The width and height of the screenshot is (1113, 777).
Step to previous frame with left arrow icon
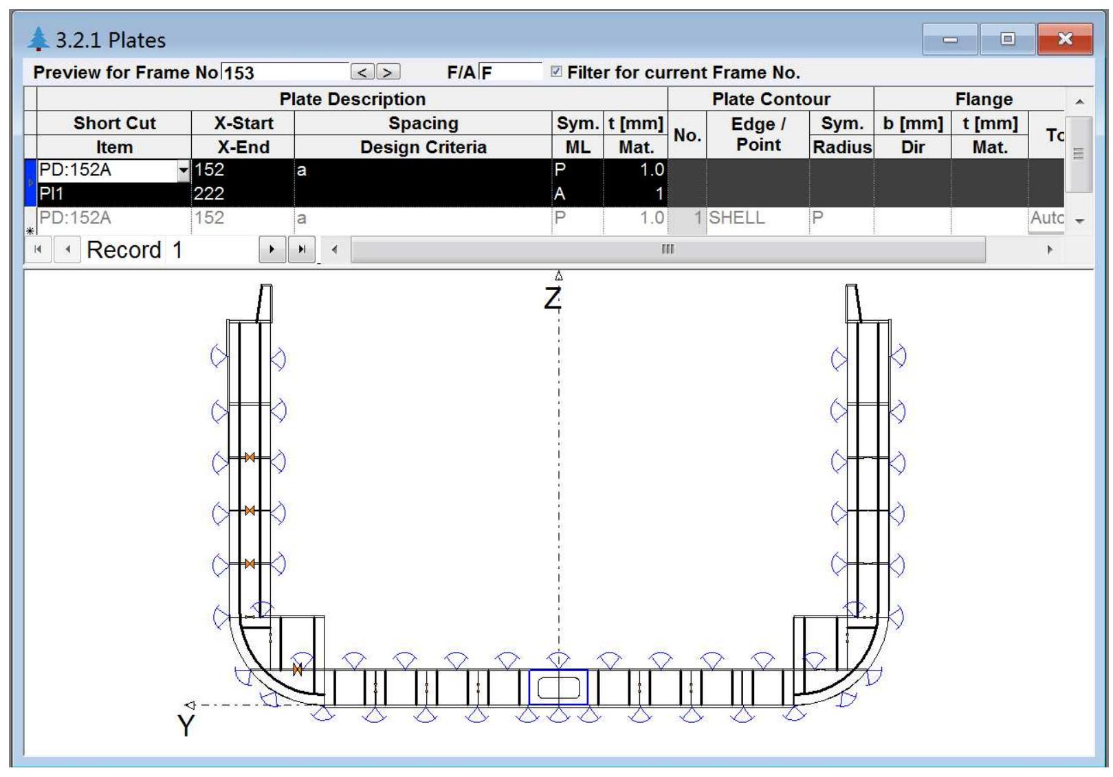362,71
